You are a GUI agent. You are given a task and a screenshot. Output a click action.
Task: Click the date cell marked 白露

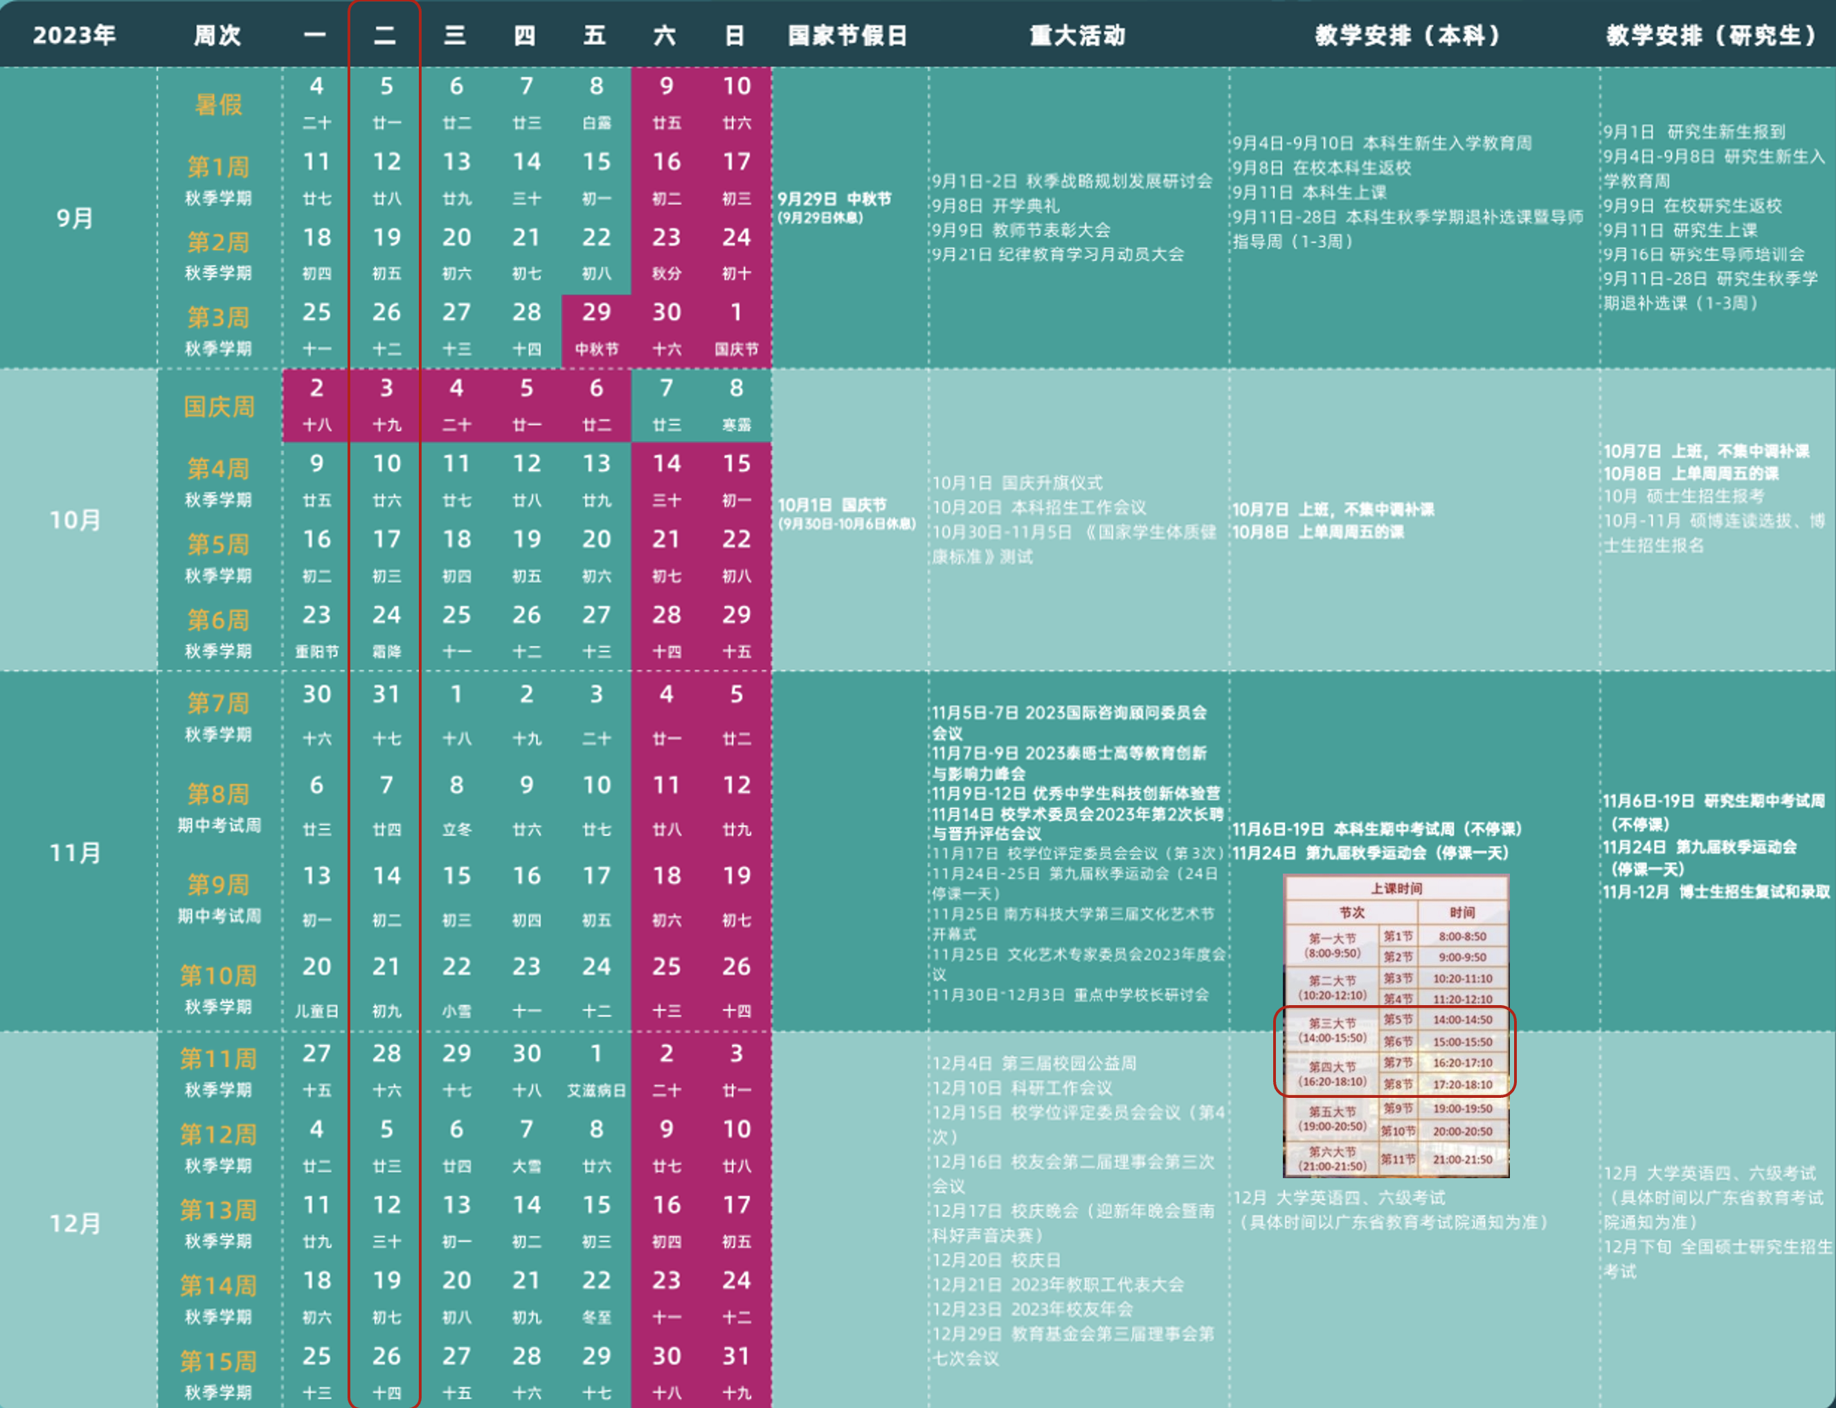pos(596,103)
